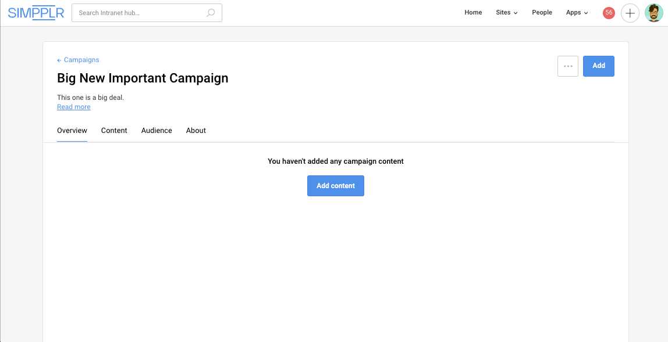Viewport: 668px width, 342px height.
Task: Open the Sites chevron menu
Action: coord(516,13)
